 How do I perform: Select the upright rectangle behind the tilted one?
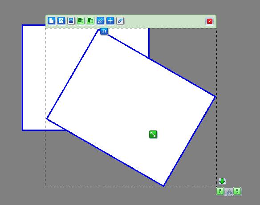coord(33,78)
